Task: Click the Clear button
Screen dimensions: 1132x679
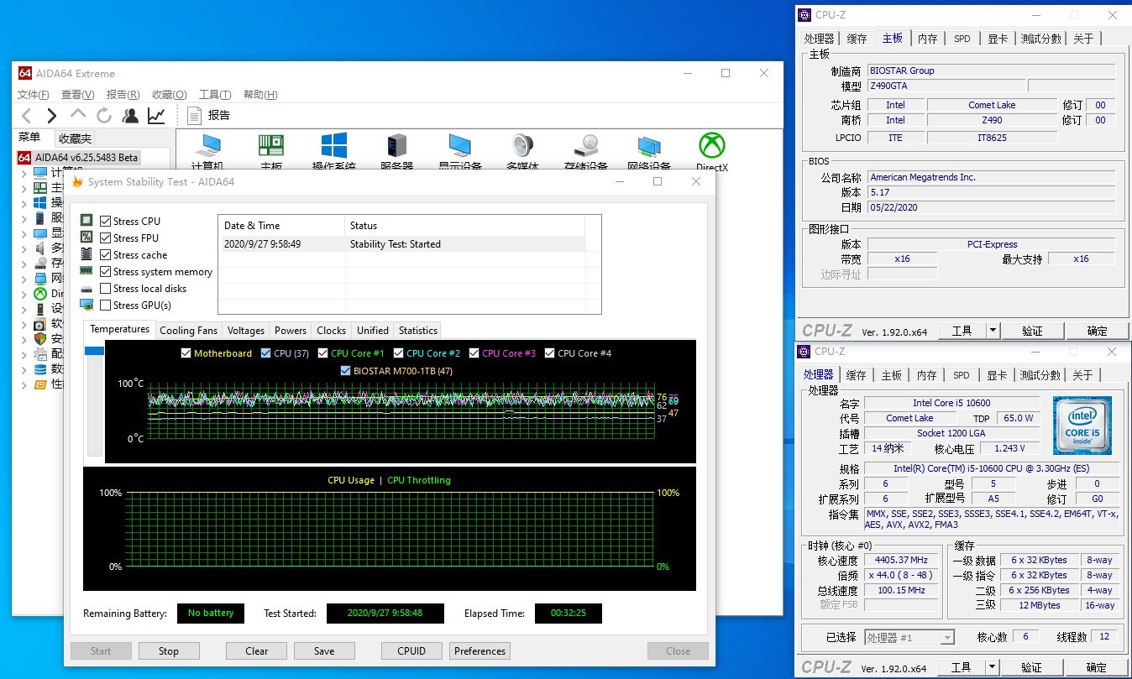Action: click(257, 650)
